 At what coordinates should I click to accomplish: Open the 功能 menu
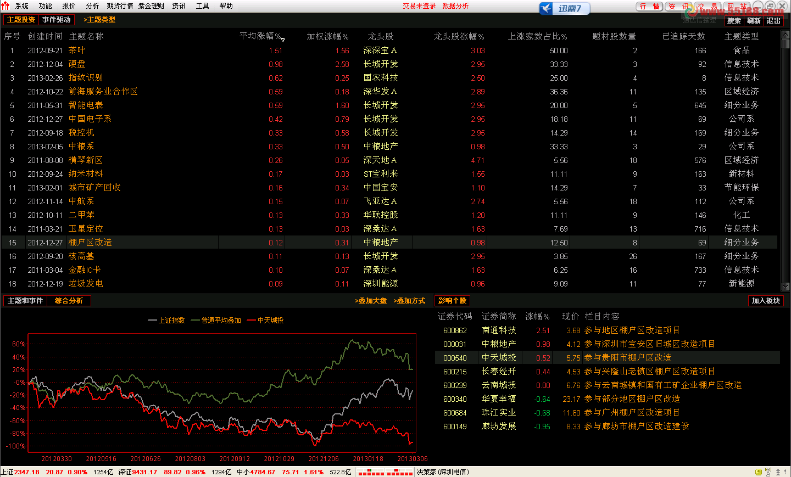point(46,6)
